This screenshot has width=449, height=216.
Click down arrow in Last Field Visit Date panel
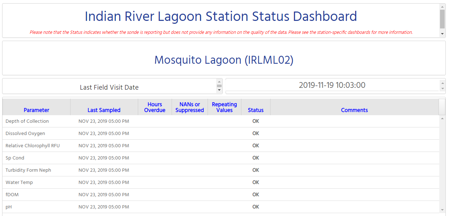tap(219, 90)
